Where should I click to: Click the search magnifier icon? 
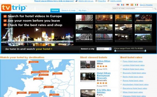(155, 9)
